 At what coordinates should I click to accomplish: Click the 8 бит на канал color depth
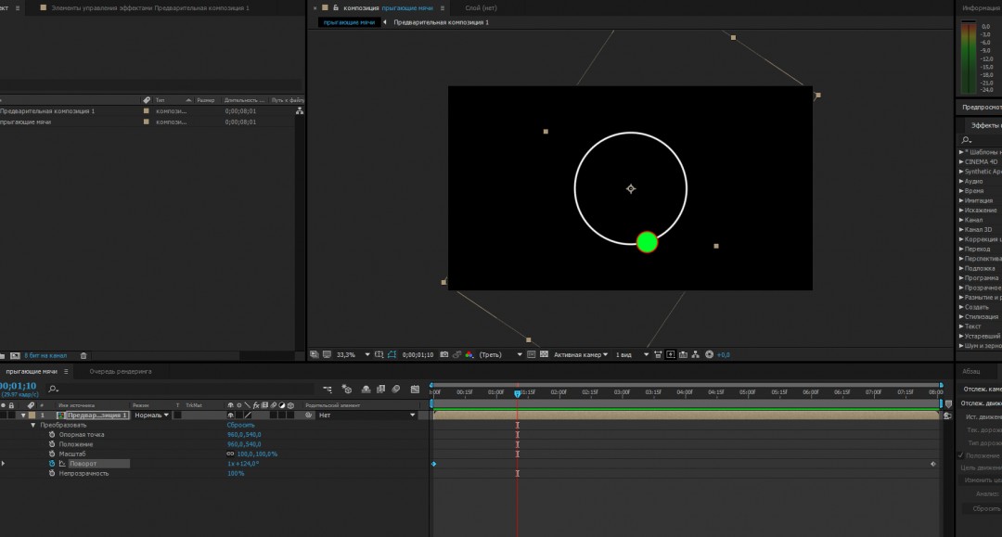tap(45, 355)
